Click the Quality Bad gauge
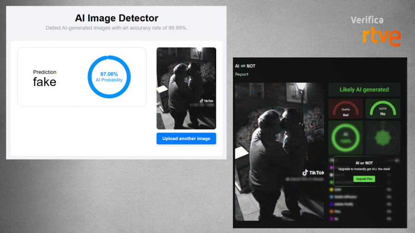The image size is (415, 233). coord(346,109)
